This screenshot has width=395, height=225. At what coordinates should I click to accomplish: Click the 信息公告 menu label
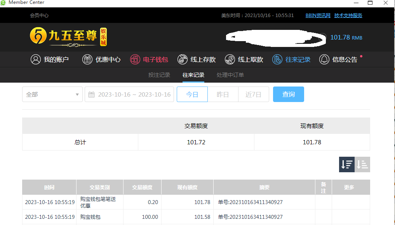(x=345, y=60)
